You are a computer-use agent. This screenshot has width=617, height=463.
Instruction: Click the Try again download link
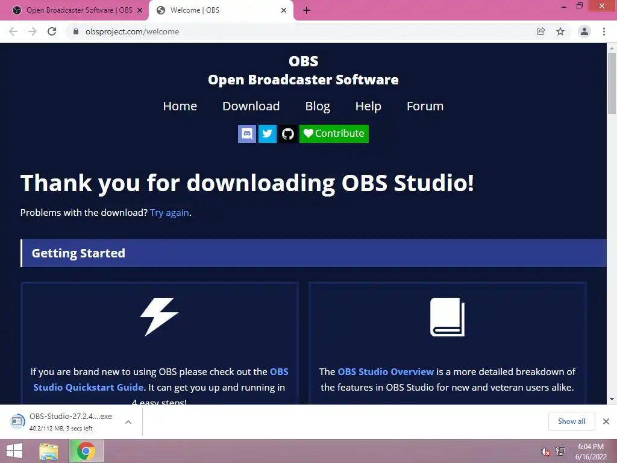169,213
